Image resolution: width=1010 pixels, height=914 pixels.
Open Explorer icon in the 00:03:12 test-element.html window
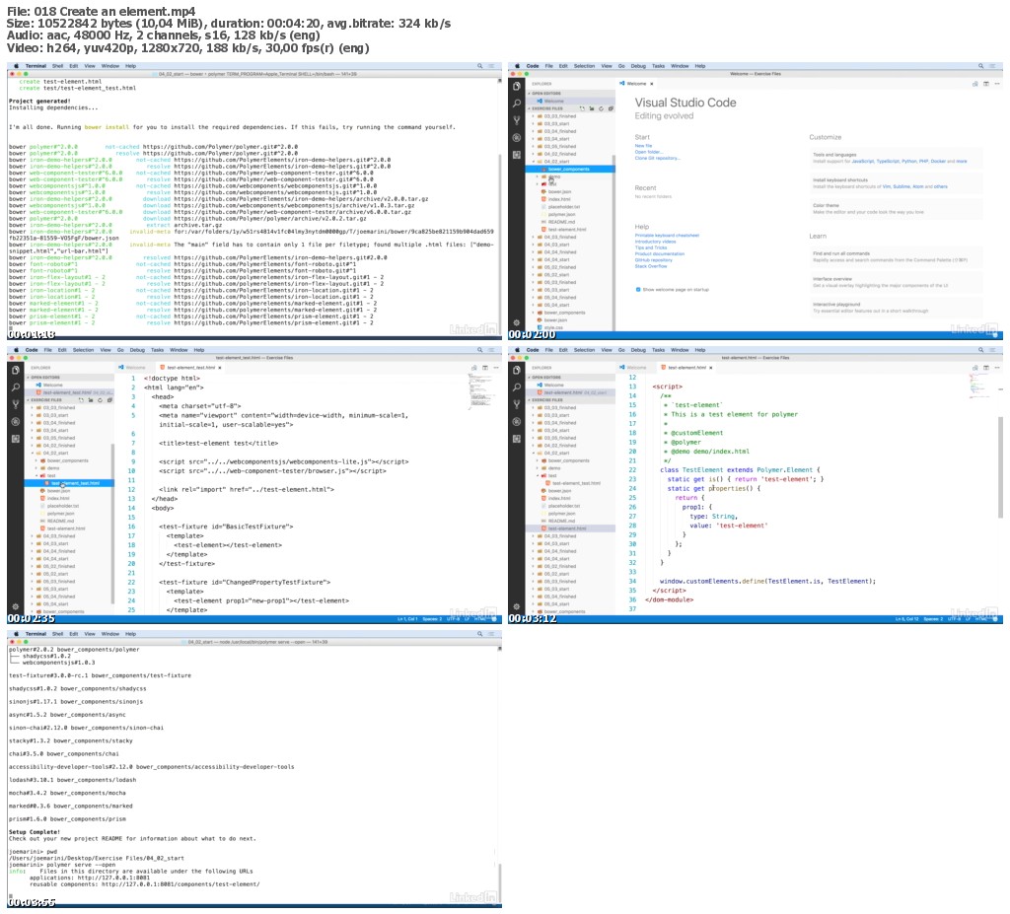point(517,370)
